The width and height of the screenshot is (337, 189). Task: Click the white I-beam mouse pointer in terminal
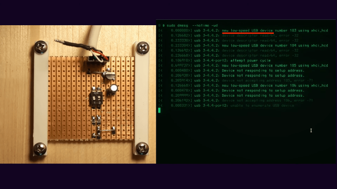pyautogui.click(x=311, y=131)
